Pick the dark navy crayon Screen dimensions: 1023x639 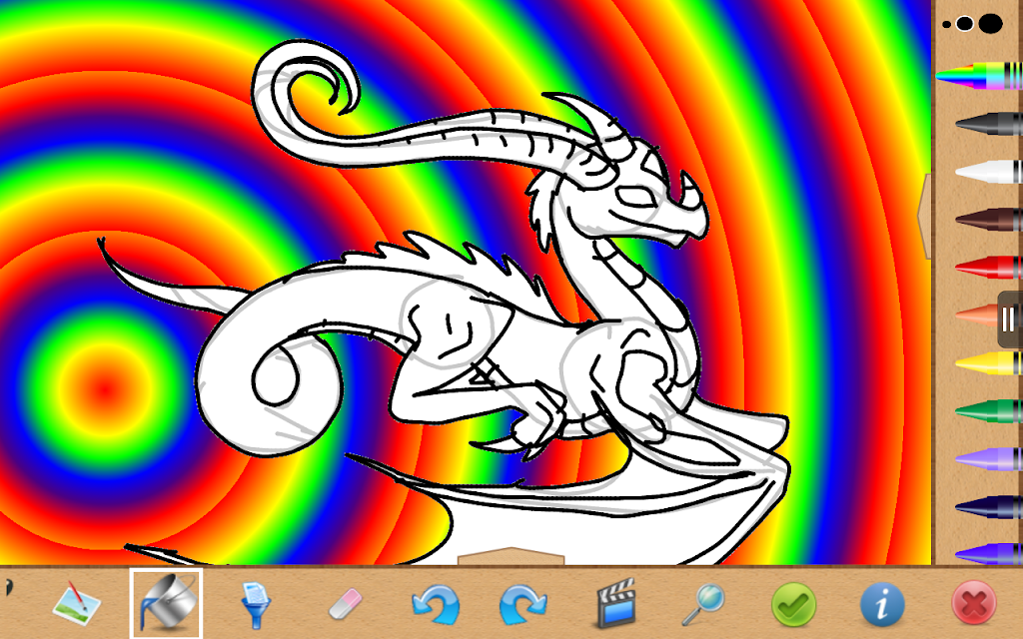[x=989, y=507]
